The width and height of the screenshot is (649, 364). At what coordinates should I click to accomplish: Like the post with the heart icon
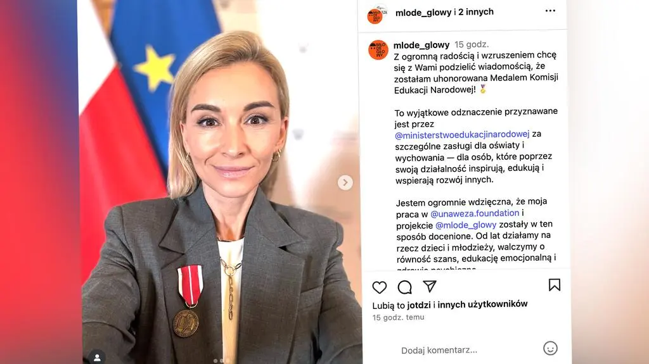pos(379,287)
